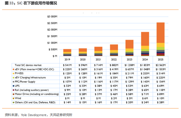Click the '$ 38M' UPS cell for 2021
This screenshot has height=118, width=181.
click(x=98, y=86)
